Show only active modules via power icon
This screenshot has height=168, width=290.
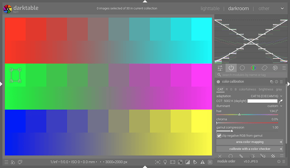coord(231,68)
